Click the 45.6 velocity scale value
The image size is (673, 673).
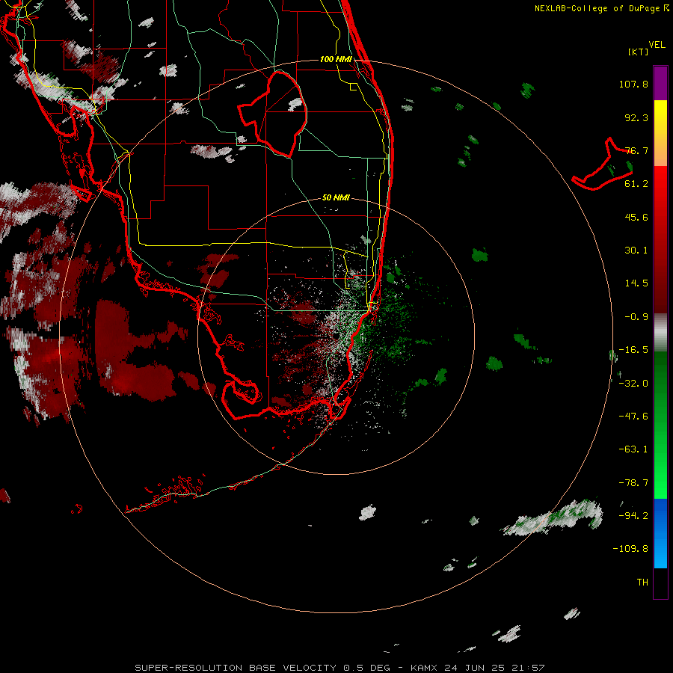636,217
